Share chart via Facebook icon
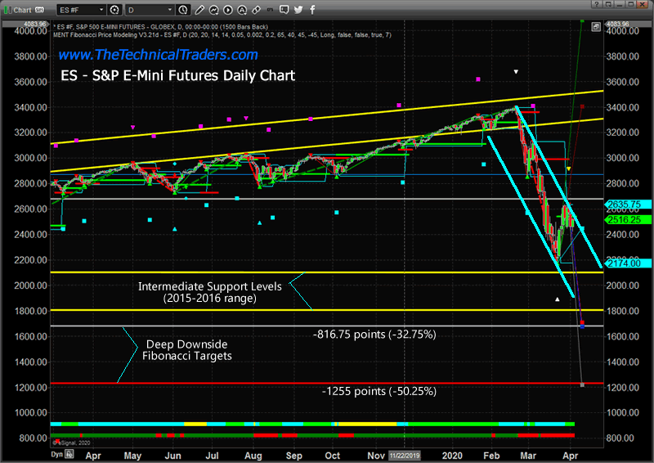The image size is (654, 463). click(312, 10)
